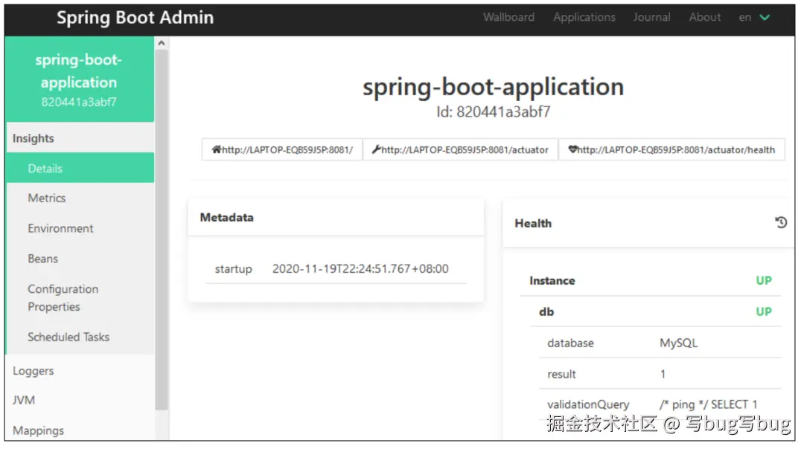Open the Beans list
Viewport: 804px width, 449px height.
pyautogui.click(x=42, y=259)
